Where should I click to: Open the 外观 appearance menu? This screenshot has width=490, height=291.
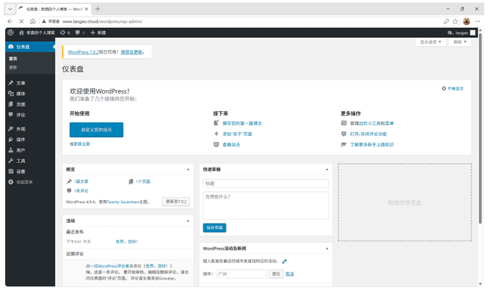pyautogui.click(x=30, y=129)
